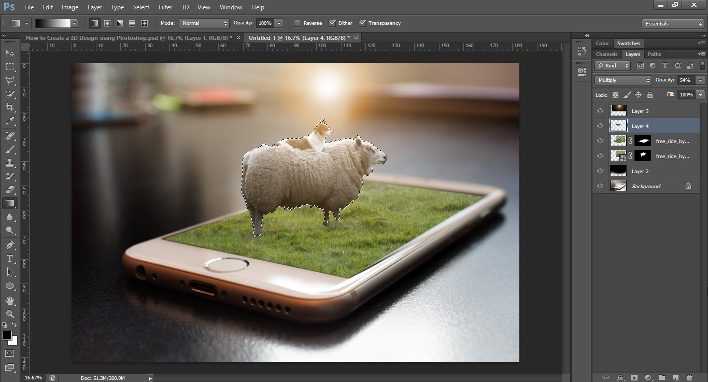Open the gradient picker arrow
708x382 pixels.
[75, 23]
